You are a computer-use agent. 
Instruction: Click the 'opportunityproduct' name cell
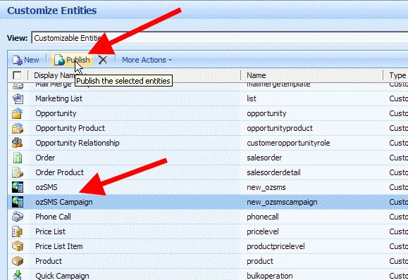pyautogui.click(x=280, y=128)
